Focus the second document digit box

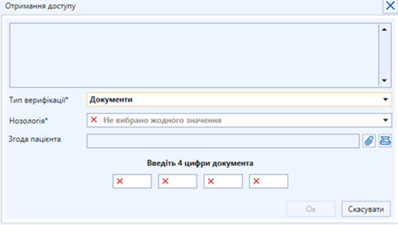[178, 181]
